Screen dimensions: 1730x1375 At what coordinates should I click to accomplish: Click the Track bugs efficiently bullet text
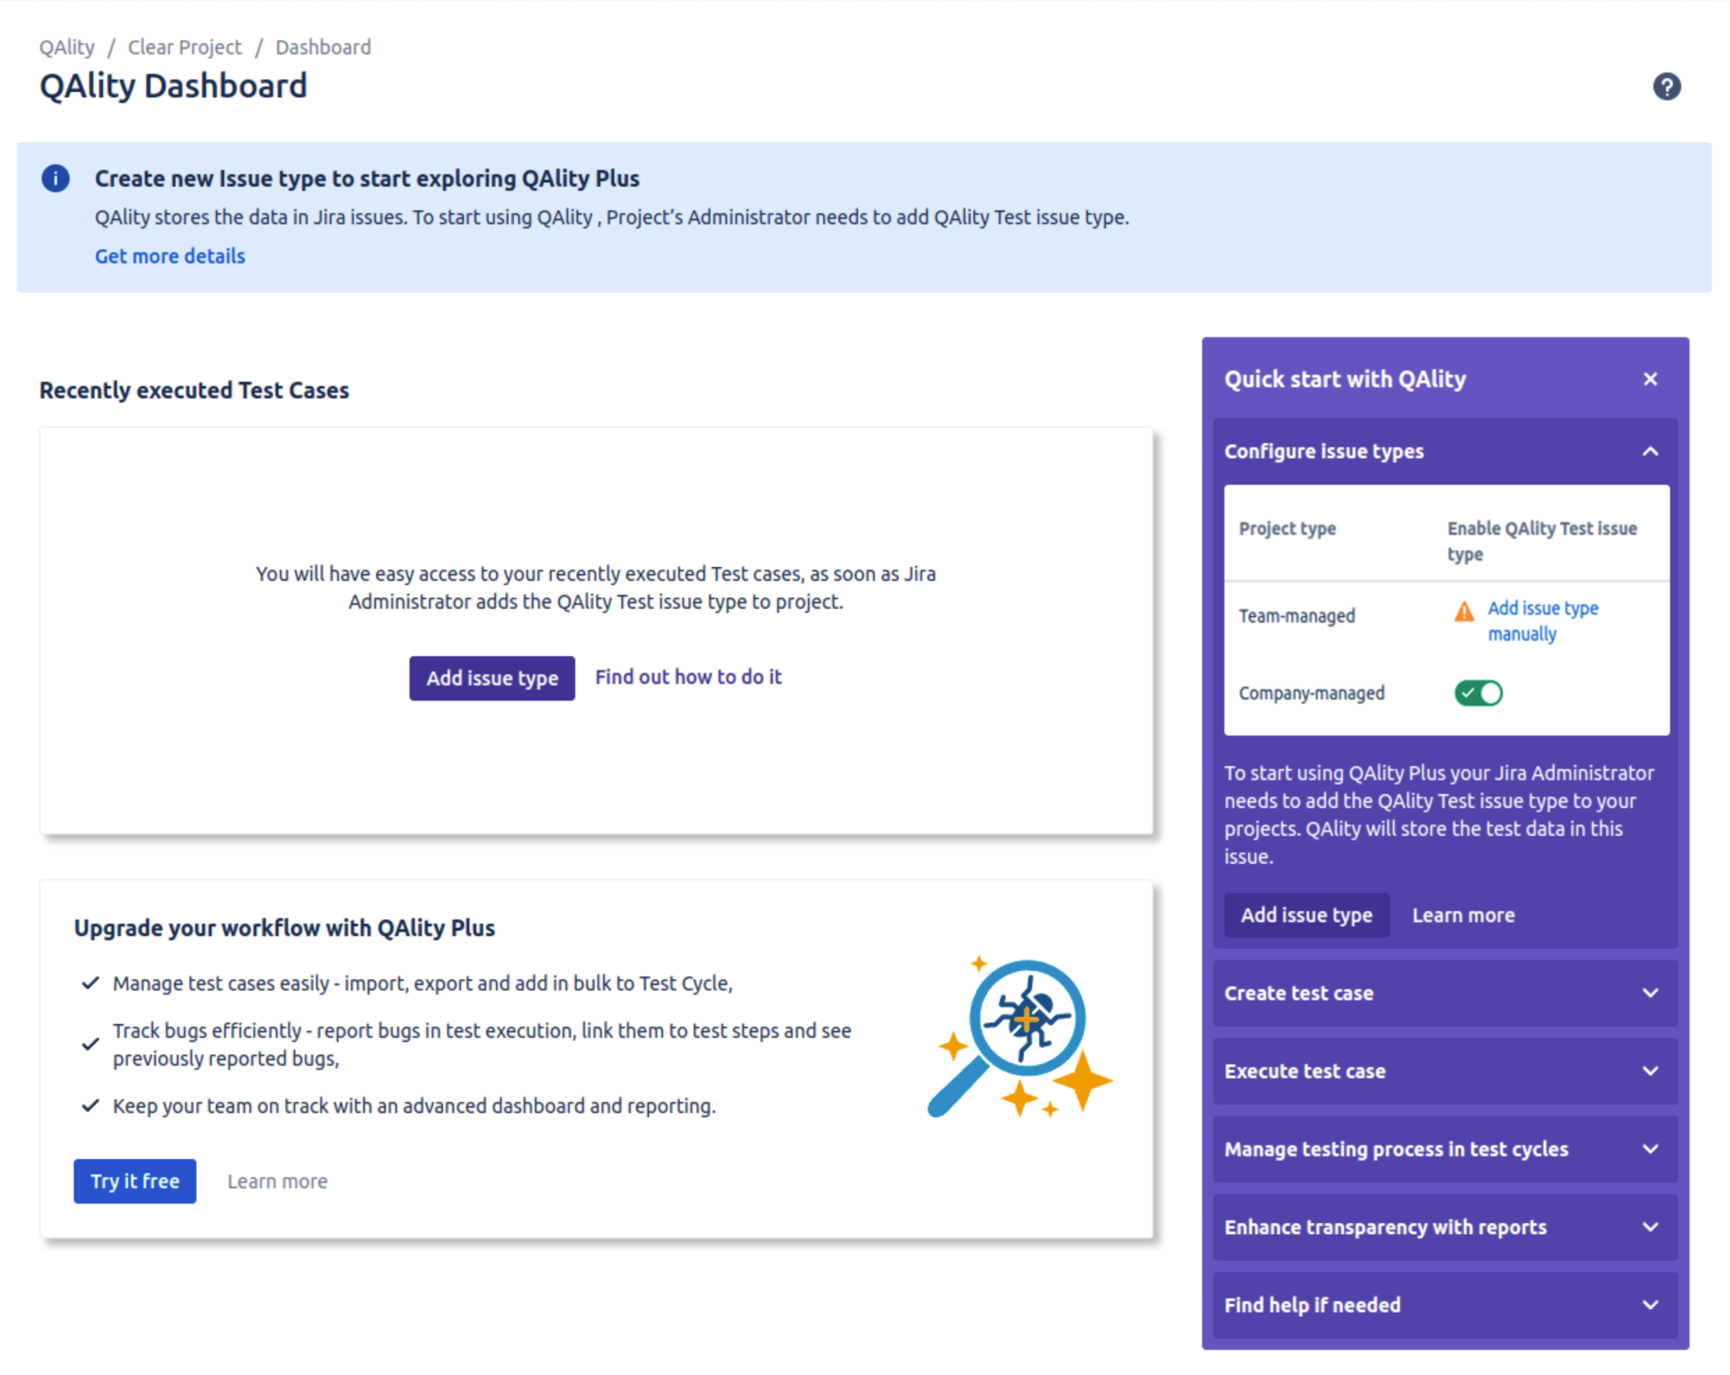[x=481, y=1044]
